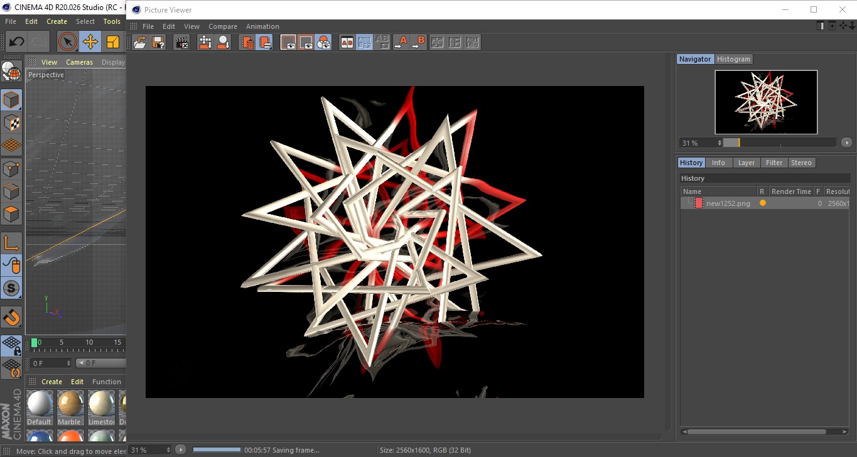The width and height of the screenshot is (857, 457).
Task: Switch to Texture mode checkered cube
Action: click(x=11, y=122)
